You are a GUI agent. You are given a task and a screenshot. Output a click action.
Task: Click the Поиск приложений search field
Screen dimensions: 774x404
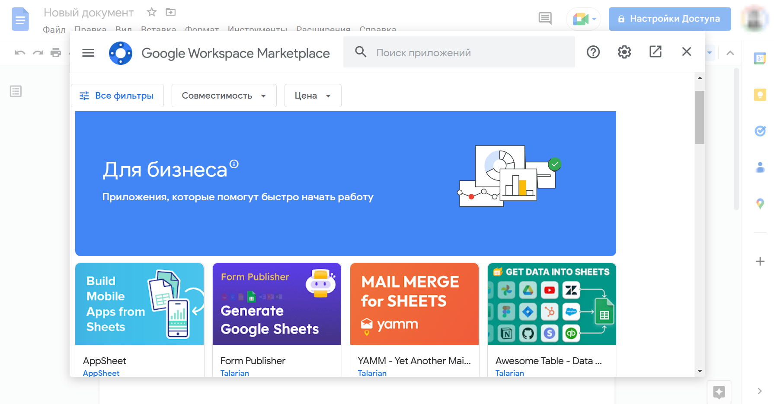pos(459,52)
